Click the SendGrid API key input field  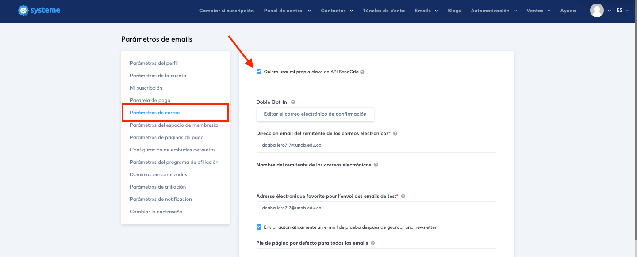coord(376,83)
